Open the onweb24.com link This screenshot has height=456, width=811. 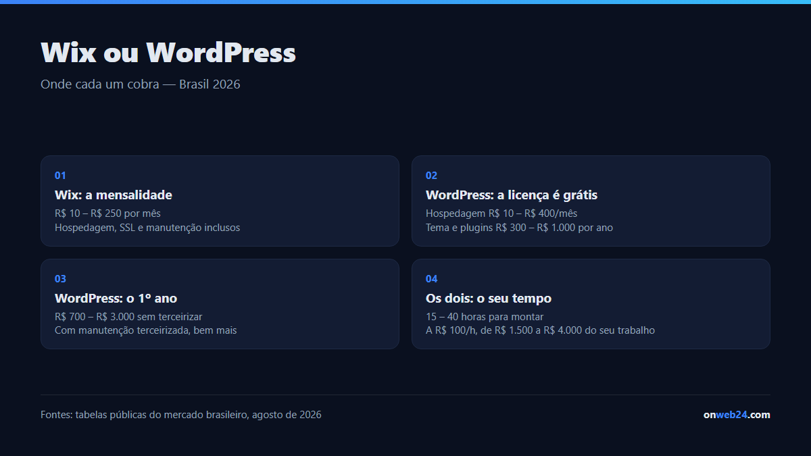[737, 415]
